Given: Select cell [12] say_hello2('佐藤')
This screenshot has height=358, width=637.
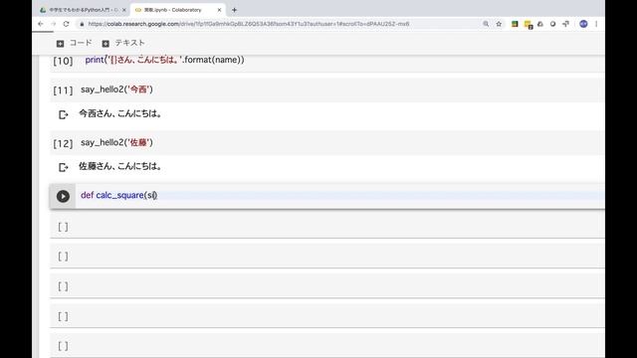Looking at the screenshot, I should [327, 143].
